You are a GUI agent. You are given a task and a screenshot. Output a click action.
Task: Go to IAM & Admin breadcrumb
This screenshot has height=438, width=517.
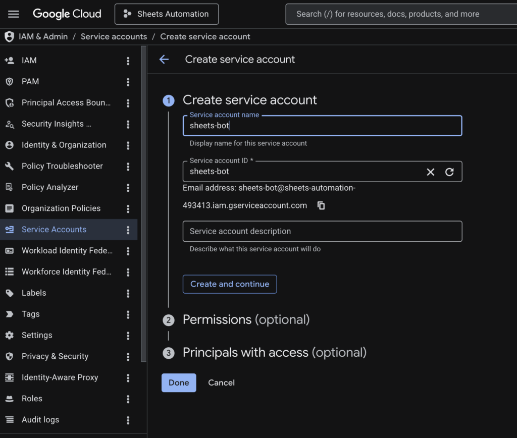(x=43, y=36)
